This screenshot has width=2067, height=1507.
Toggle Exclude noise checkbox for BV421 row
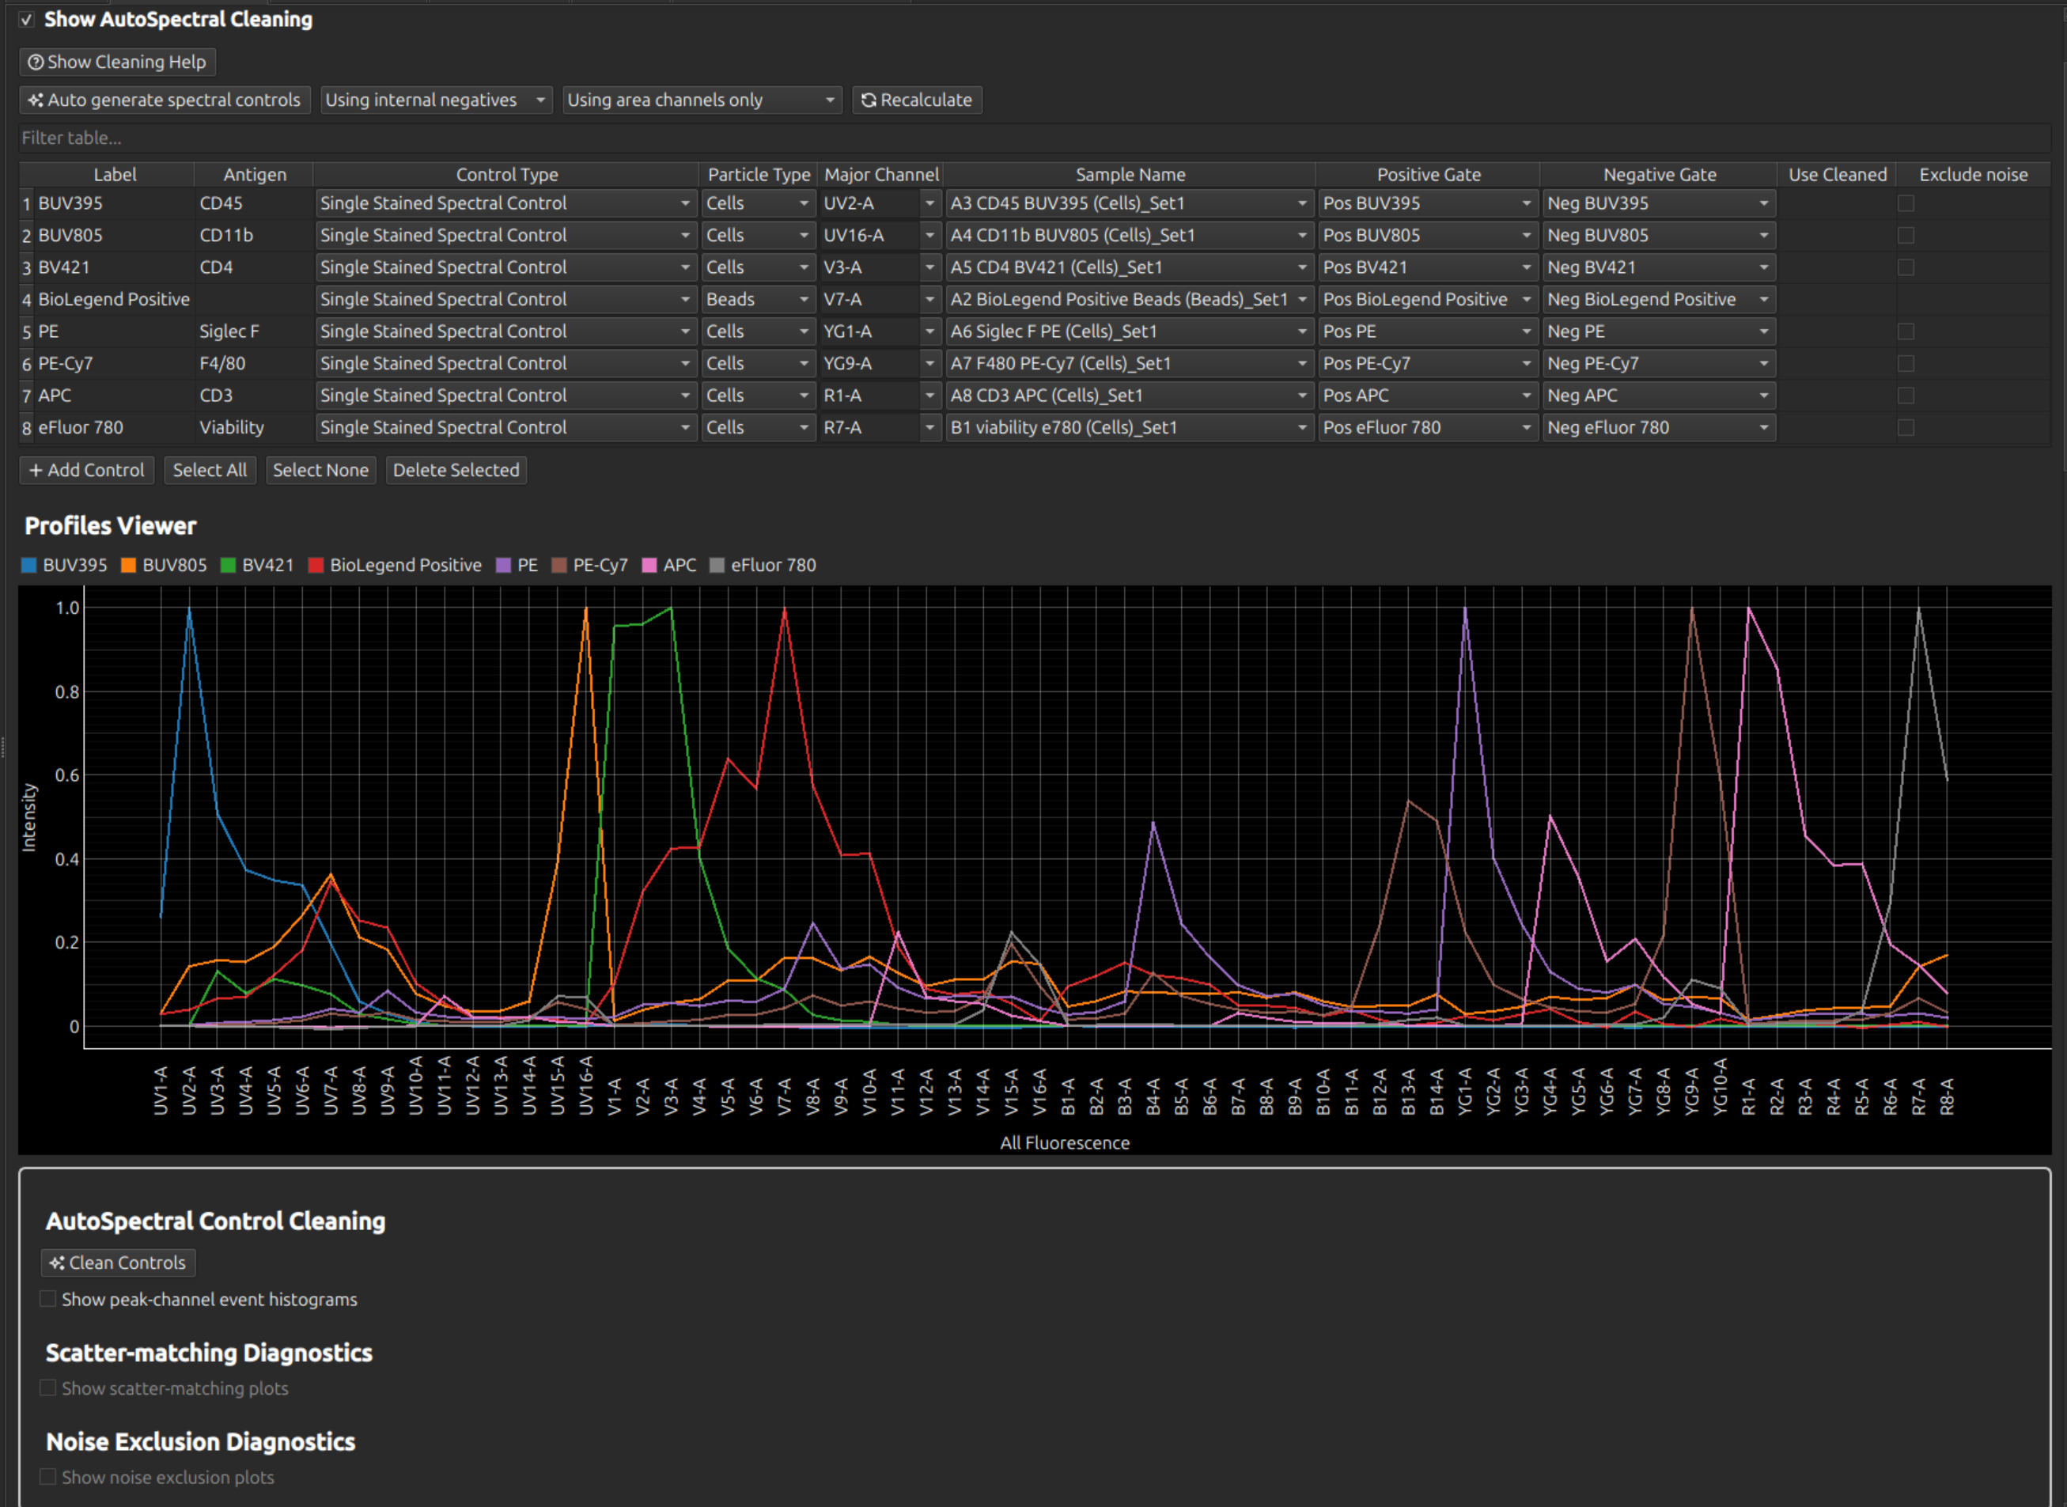(x=1906, y=267)
